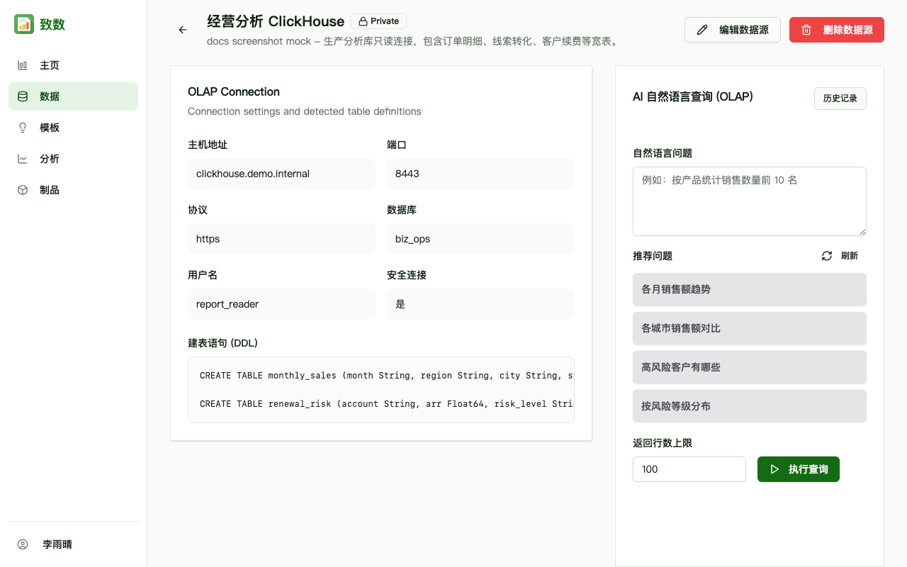Click the pencil icon on 编辑数据源
Image resolution: width=907 pixels, height=567 pixels.
tap(702, 30)
